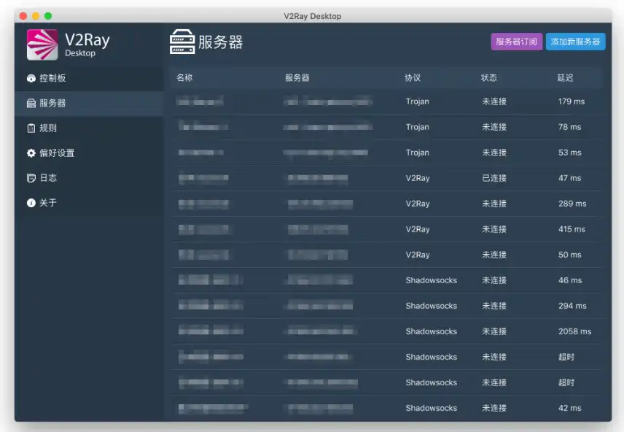Click the 2058 ms latency value
The width and height of the screenshot is (624, 432).
coord(574,331)
